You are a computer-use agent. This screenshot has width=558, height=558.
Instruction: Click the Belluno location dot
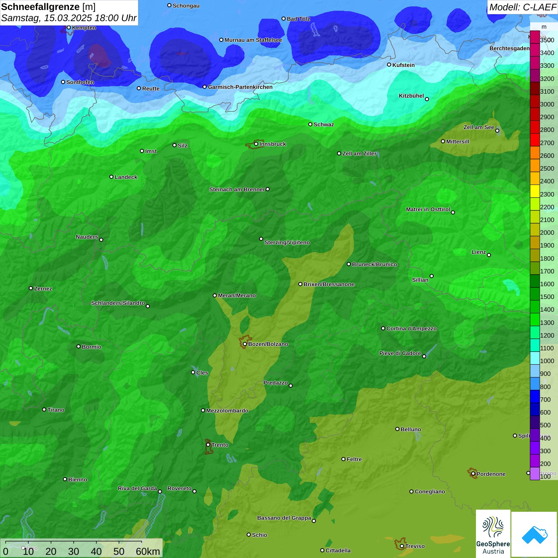click(x=397, y=429)
